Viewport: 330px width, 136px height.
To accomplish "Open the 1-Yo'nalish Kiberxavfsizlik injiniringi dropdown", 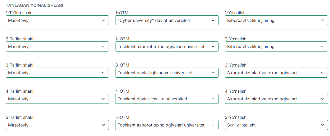I will (x=276, y=20).
